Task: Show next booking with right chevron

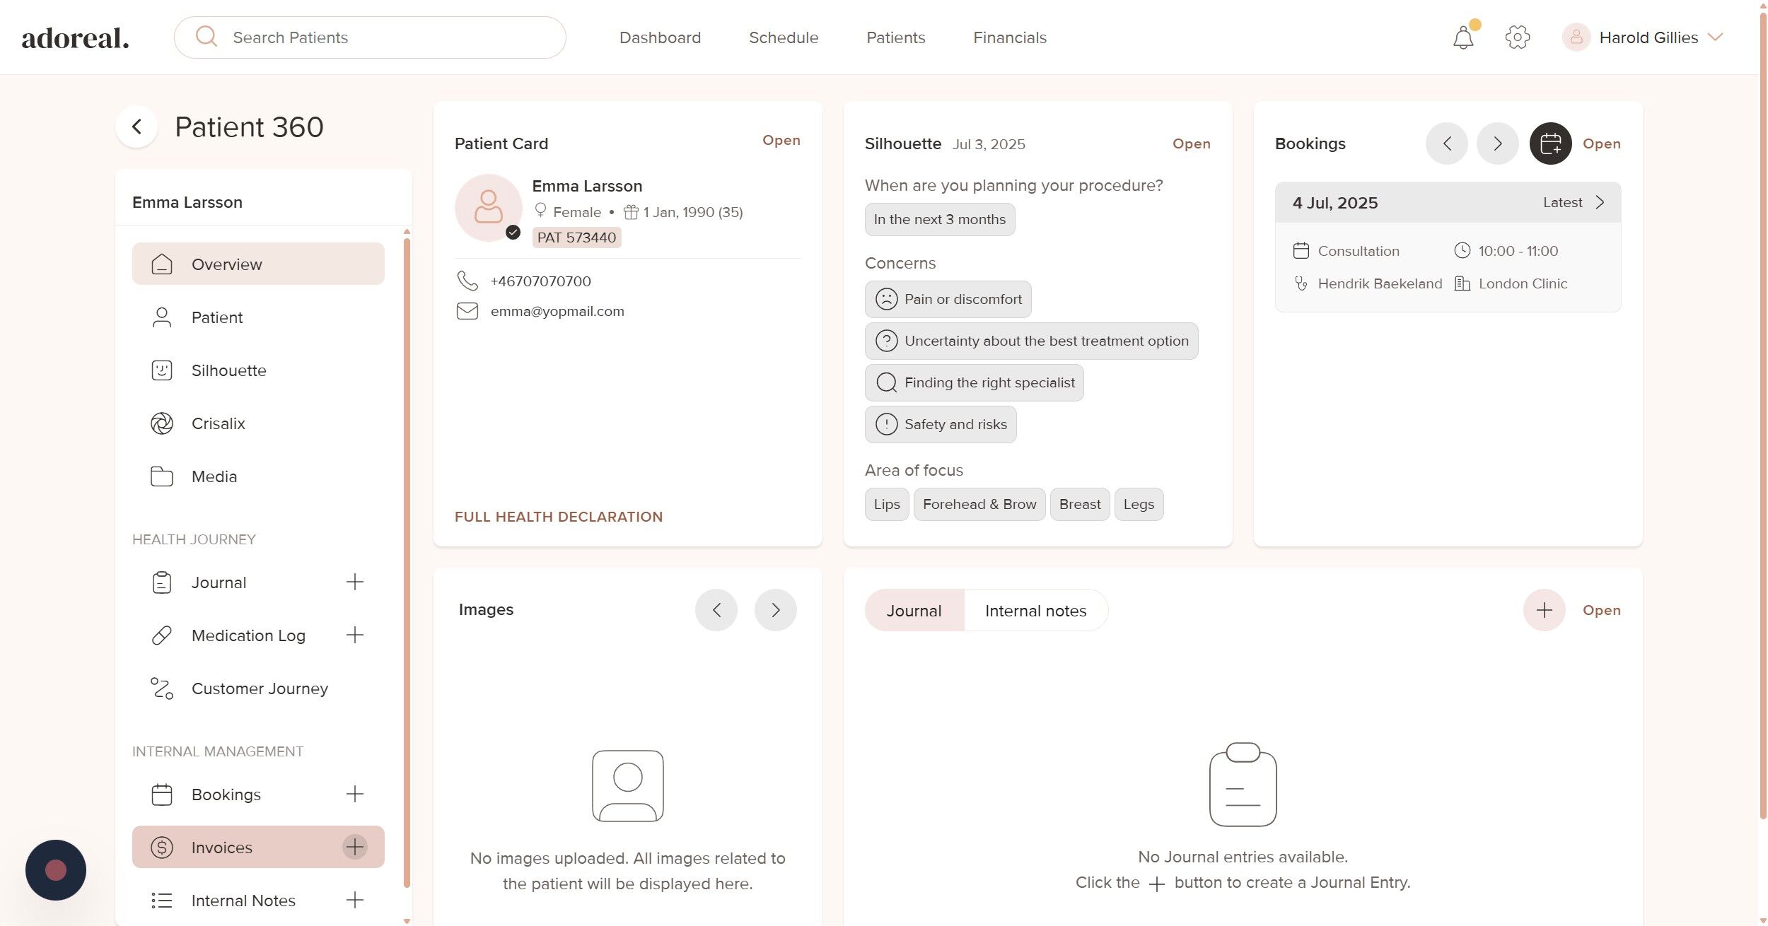Action: (x=1497, y=143)
